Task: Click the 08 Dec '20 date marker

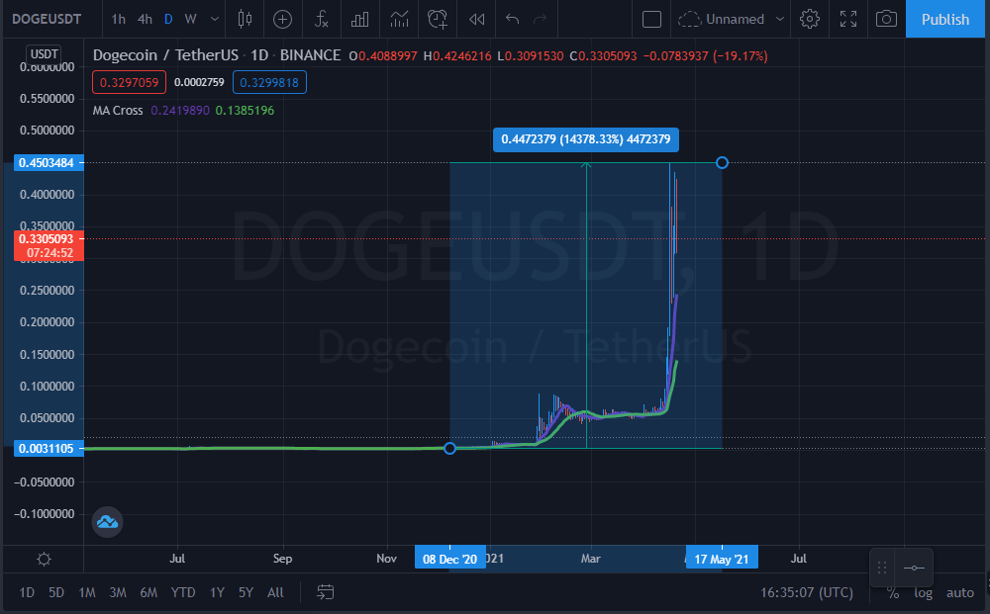Action: click(x=450, y=560)
